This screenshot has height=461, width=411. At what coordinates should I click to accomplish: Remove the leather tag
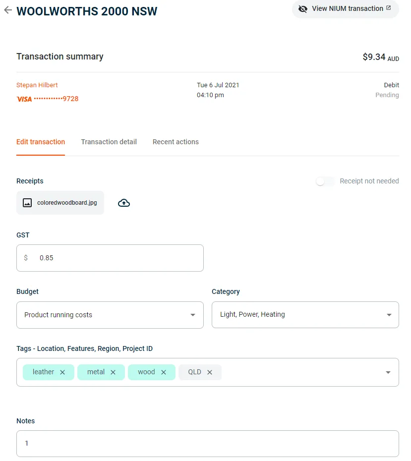(x=62, y=372)
